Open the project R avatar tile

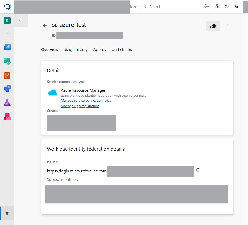coord(7,20)
